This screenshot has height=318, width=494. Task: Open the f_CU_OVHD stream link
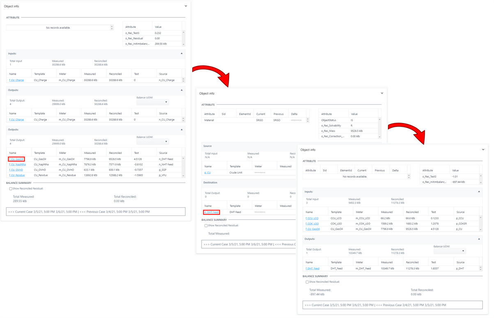[x=16, y=170]
